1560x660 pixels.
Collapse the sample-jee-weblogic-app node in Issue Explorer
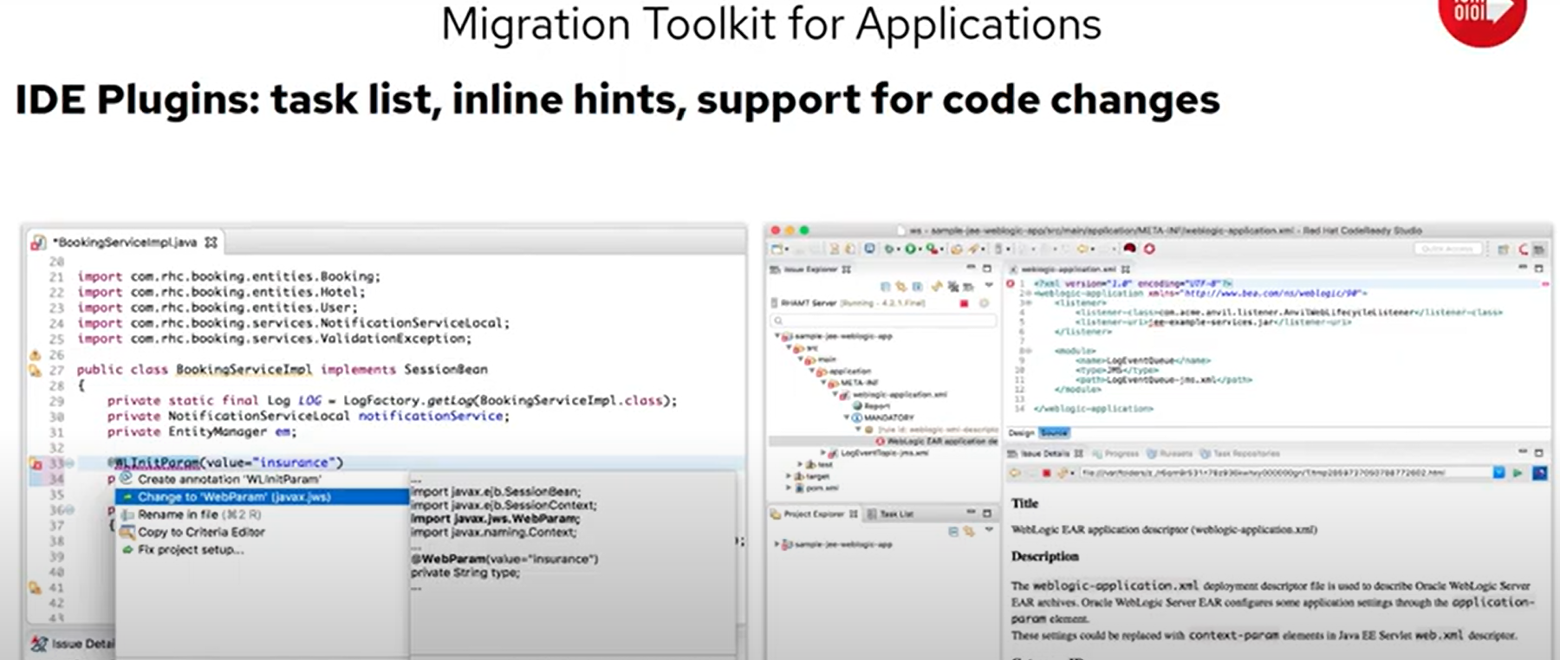click(778, 336)
